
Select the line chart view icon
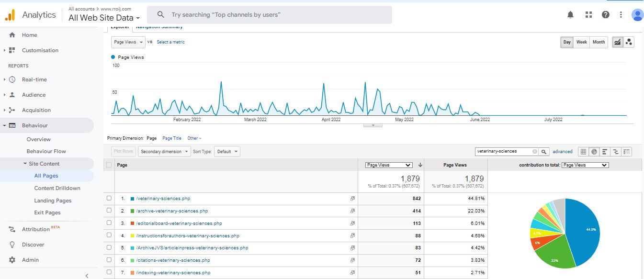pos(618,42)
